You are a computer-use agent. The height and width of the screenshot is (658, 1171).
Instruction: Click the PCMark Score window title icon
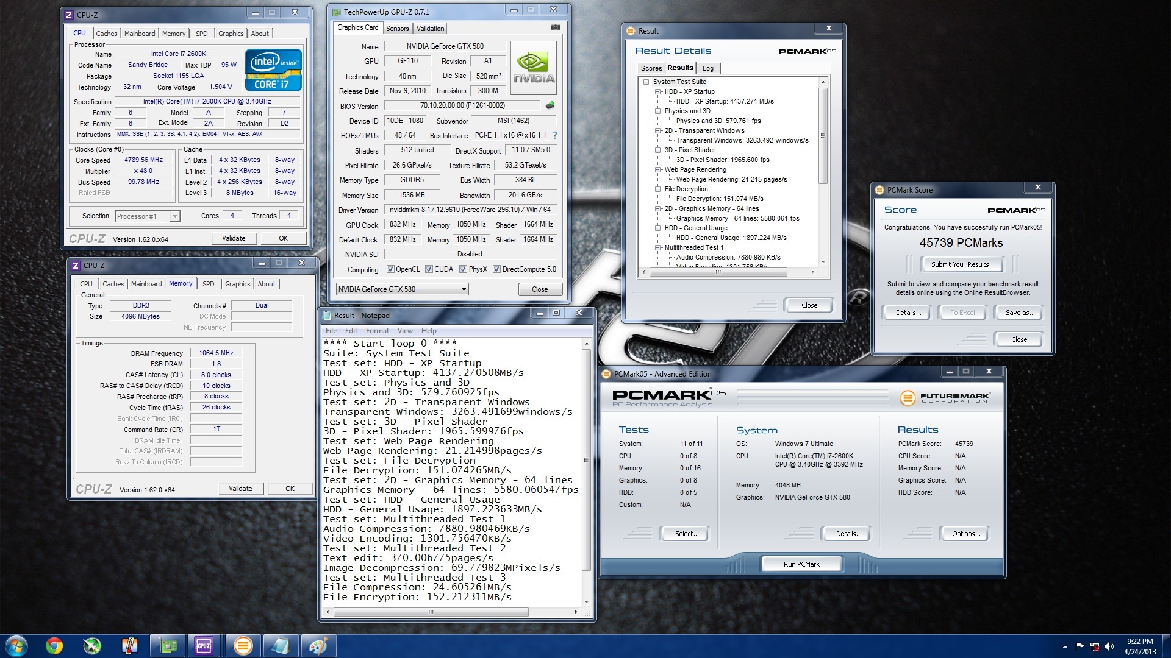coord(879,189)
